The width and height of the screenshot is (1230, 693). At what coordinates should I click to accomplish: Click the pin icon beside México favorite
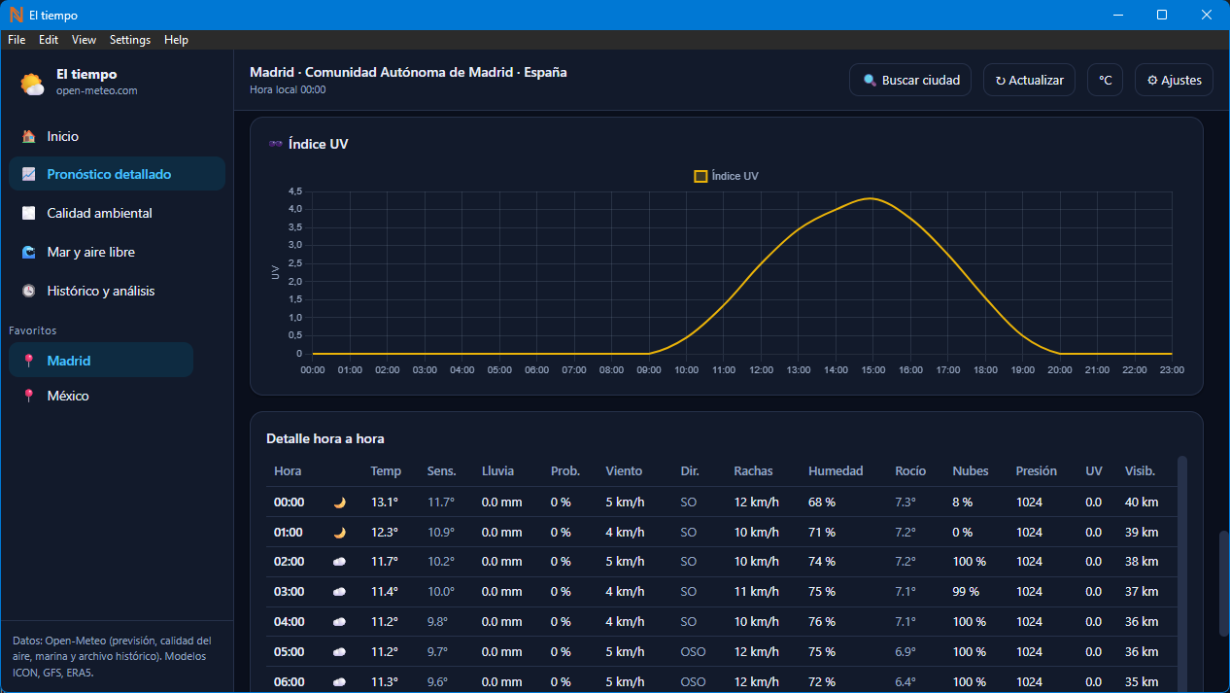[x=29, y=396]
